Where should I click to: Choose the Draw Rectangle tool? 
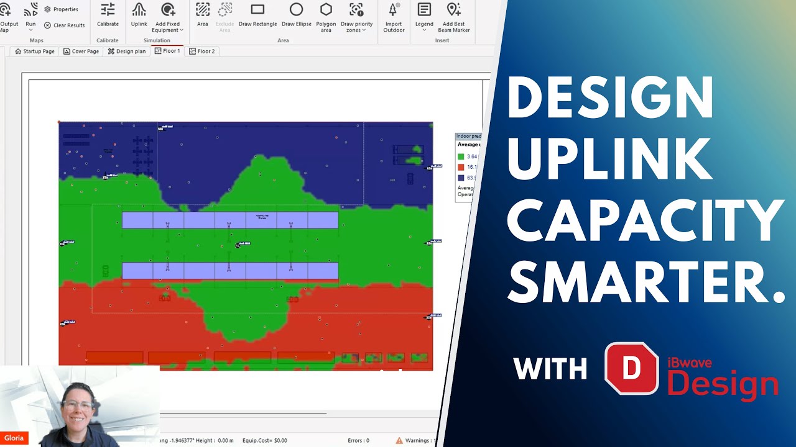(257, 15)
